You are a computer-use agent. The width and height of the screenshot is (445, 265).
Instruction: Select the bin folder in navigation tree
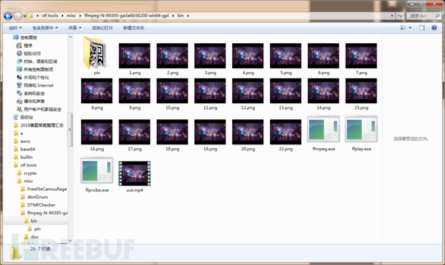[34, 221]
